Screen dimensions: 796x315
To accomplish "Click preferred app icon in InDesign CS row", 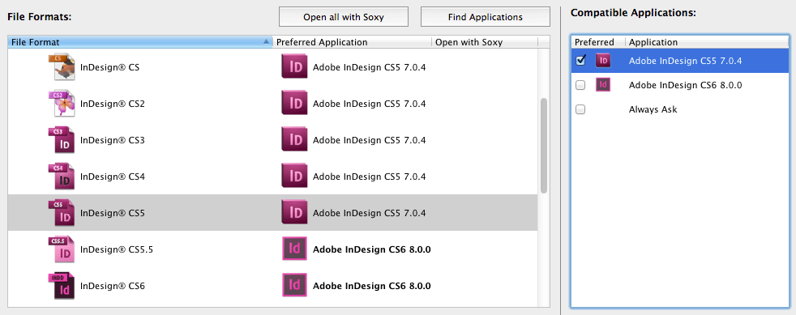I will pyautogui.click(x=294, y=67).
